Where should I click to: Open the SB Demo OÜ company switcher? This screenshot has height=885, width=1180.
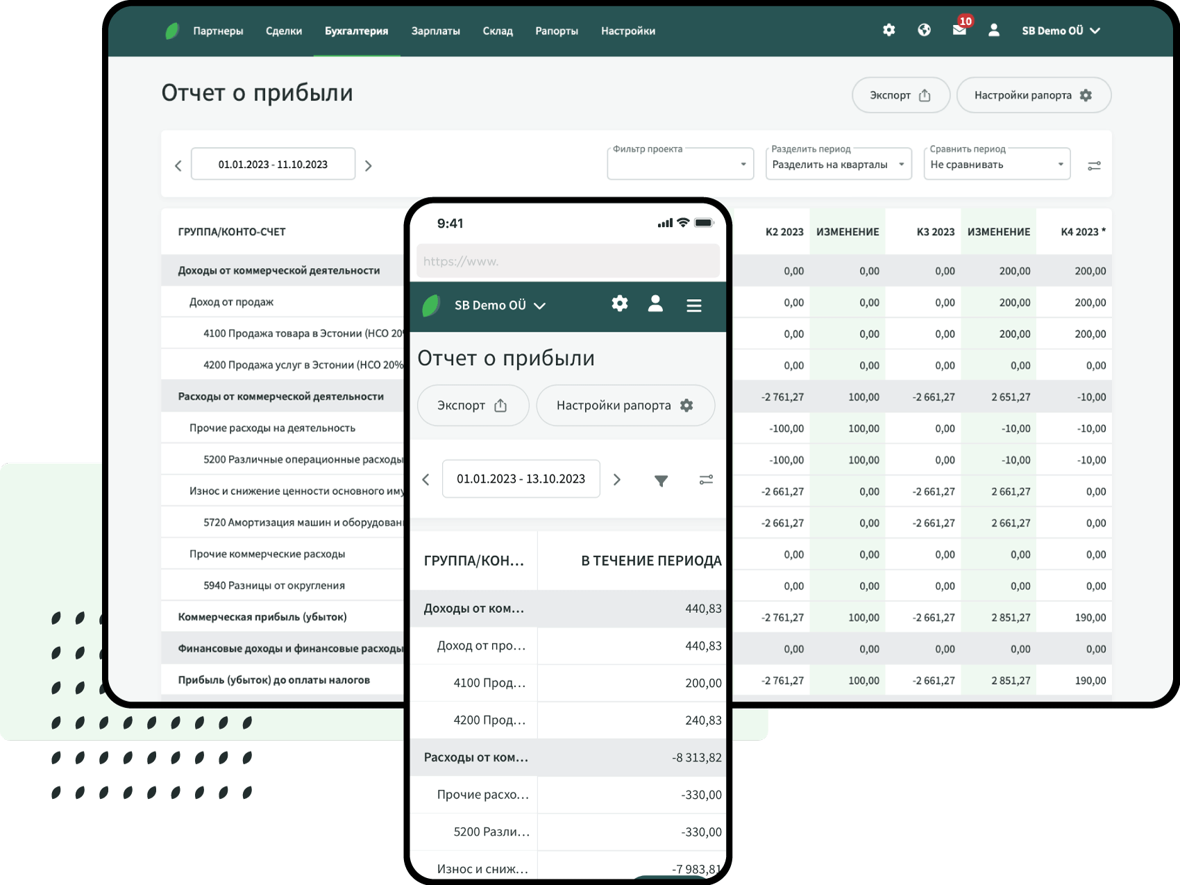click(x=1060, y=31)
